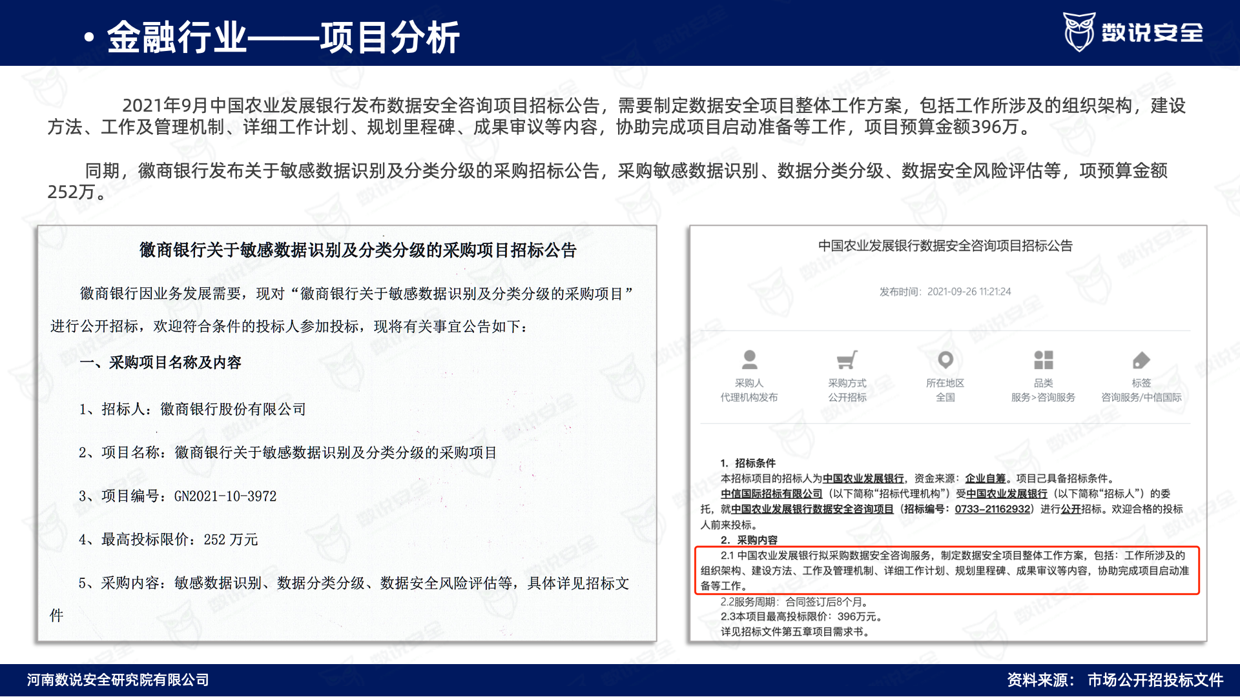Click the 所在地区 location pin icon
The height and width of the screenshot is (697, 1240).
945,359
